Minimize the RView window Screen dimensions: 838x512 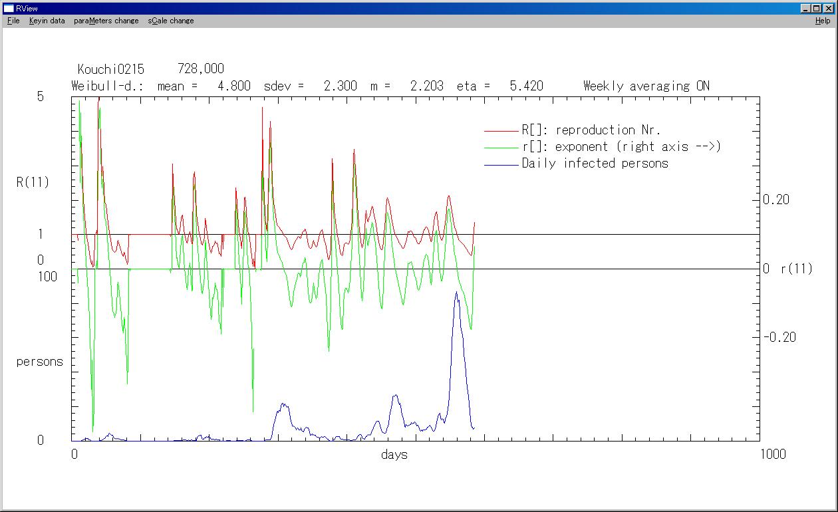pos(806,8)
